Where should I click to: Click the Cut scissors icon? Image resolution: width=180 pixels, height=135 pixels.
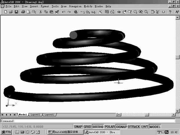[x=41, y=12]
